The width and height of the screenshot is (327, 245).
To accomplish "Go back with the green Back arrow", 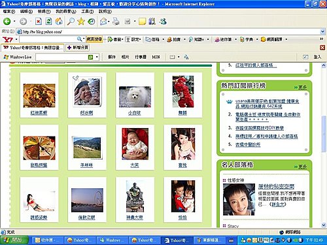I will click(7, 22).
